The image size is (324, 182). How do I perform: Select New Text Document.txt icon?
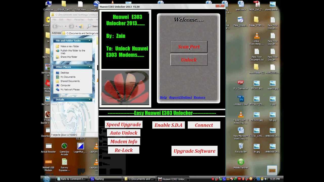click(x=257, y=55)
